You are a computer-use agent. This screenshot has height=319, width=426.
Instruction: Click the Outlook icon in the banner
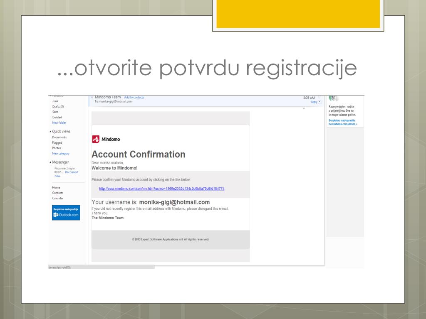[x=56, y=215]
